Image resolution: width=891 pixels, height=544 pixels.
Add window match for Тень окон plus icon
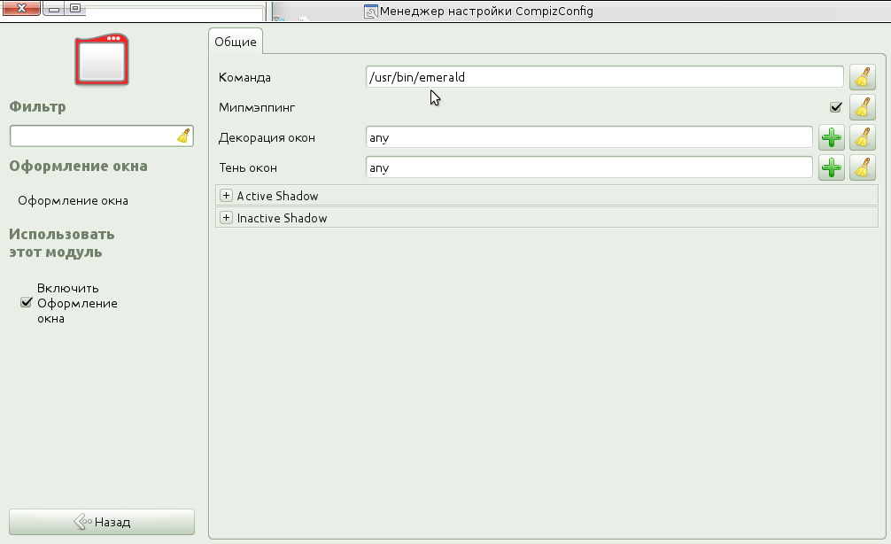832,167
